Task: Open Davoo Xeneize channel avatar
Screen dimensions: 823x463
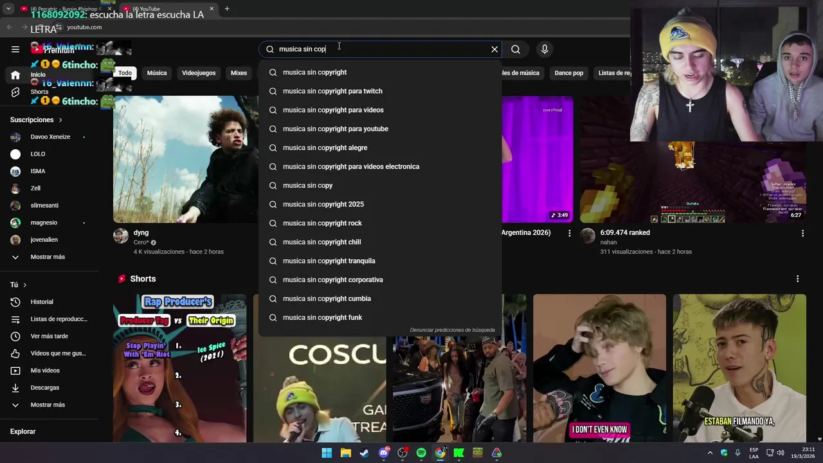Action: tap(15, 137)
